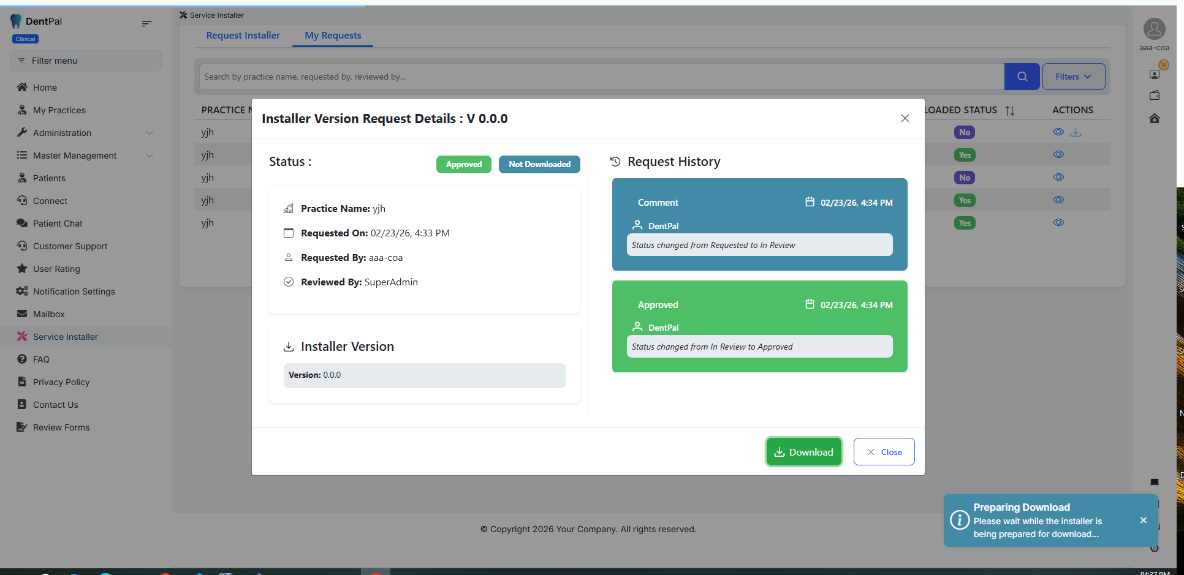Image resolution: width=1184 pixels, height=575 pixels.
Task: Select the My Requests tab
Action: point(333,36)
